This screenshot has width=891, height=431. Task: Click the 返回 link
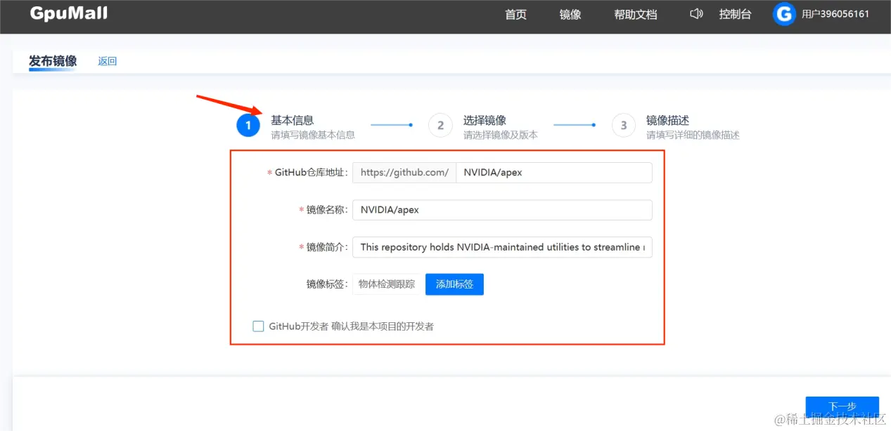click(x=108, y=61)
